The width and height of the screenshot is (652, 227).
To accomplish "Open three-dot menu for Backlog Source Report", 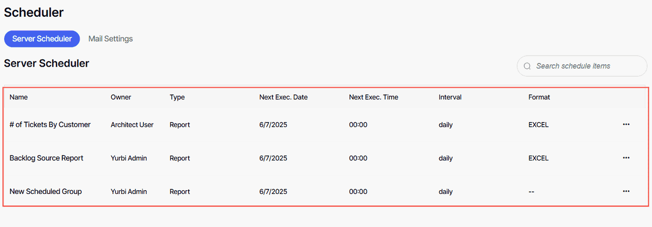I will tap(626, 158).
